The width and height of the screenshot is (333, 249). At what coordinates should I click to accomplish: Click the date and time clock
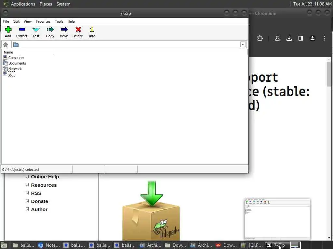pyautogui.click(x=312, y=4)
